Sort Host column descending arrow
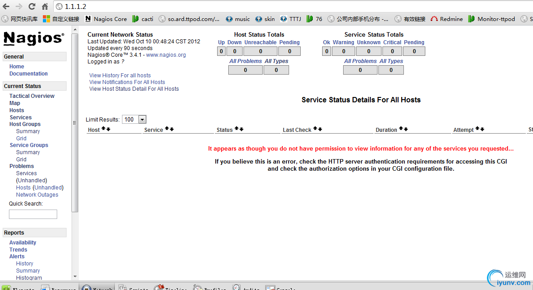This screenshot has width=533, height=290. click(109, 129)
